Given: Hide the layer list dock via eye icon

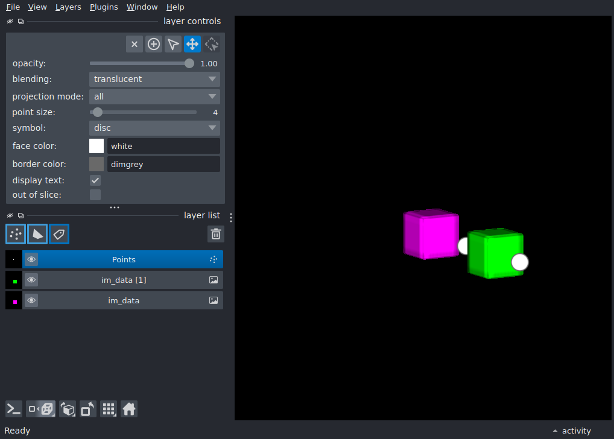Looking at the screenshot, I should click(10, 215).
